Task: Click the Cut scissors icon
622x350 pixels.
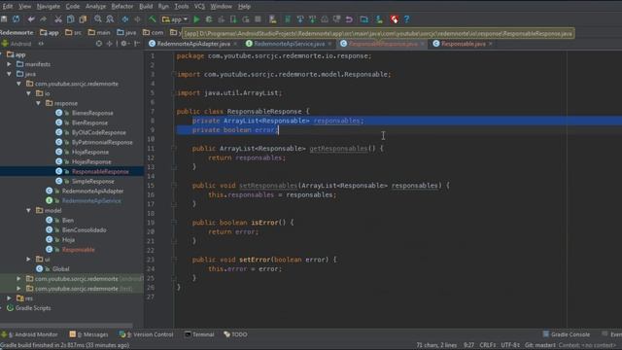Action: coord(58,19)
